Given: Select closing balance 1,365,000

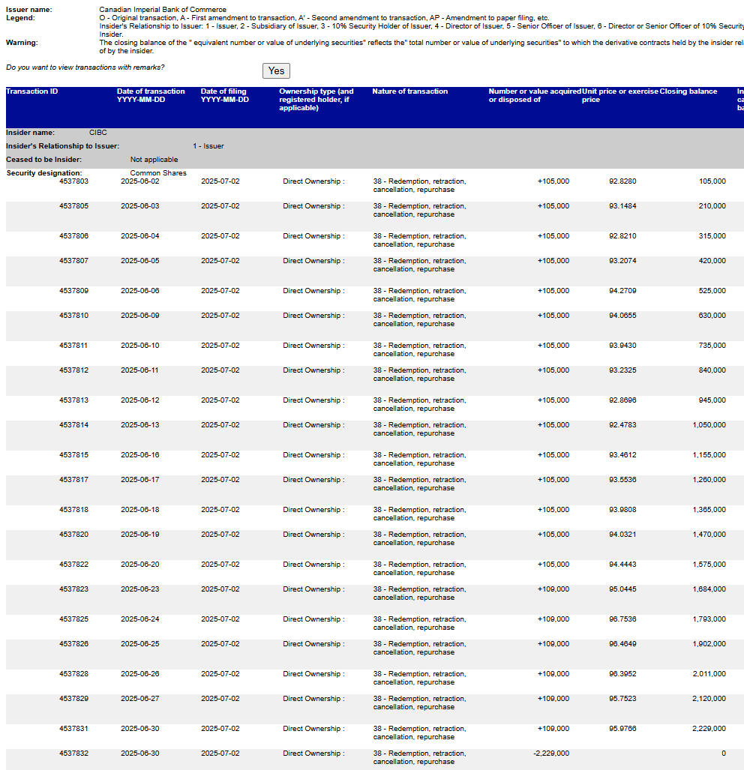Looking at the screenshot, I should [x=709, y=510].
